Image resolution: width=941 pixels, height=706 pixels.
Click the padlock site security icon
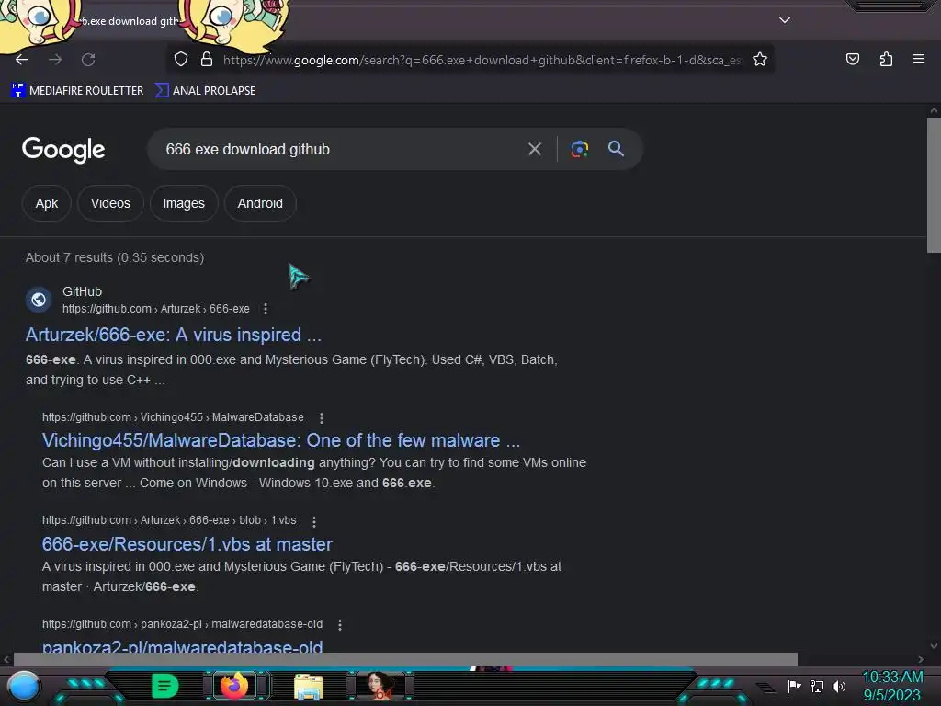pos(207,60)
